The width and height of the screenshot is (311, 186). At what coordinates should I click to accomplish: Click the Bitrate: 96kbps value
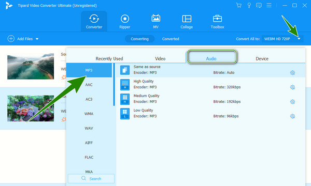tap(226, 116)
